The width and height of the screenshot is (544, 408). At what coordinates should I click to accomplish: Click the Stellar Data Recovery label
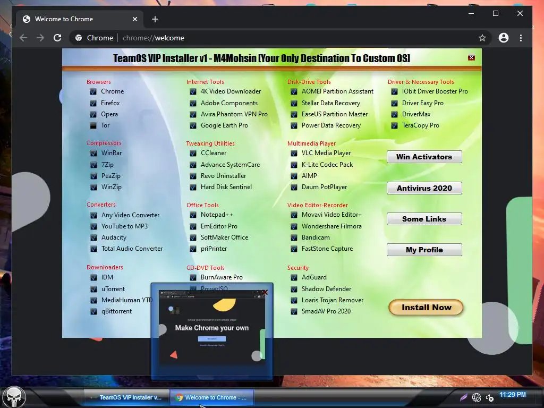click(330, 103)
